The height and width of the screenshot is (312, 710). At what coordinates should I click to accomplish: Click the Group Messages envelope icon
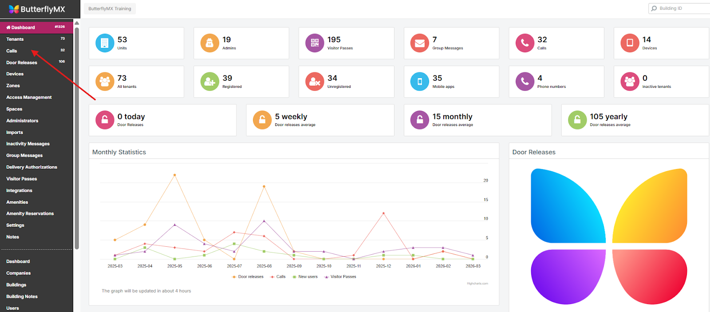(419, 43)
